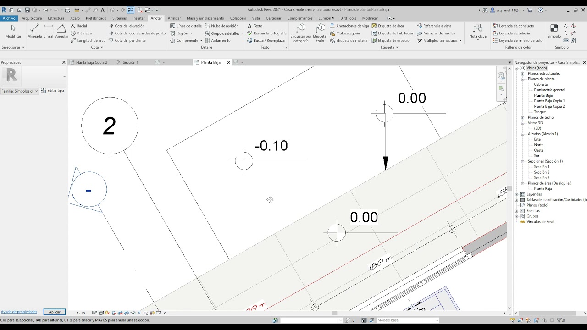587x330 pixels.
Task: Expand the Planos de techo node
Action: [x=522, y=118]
